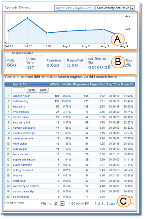Open the hayden panettiere search term
The width and height of the screenshot is (145, 219).
(24, 128)
